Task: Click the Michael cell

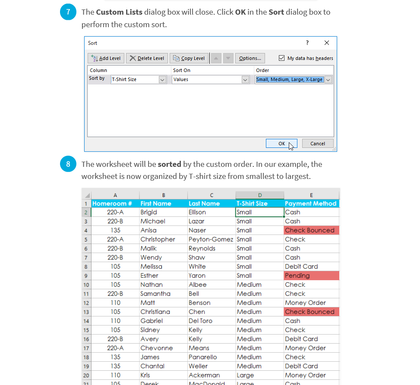Action: click(164, 221)
